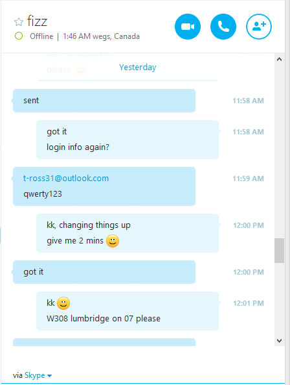Click the scrollbar up arrow
This screenshot has height=385, width=290.
[x=279, y=59]
